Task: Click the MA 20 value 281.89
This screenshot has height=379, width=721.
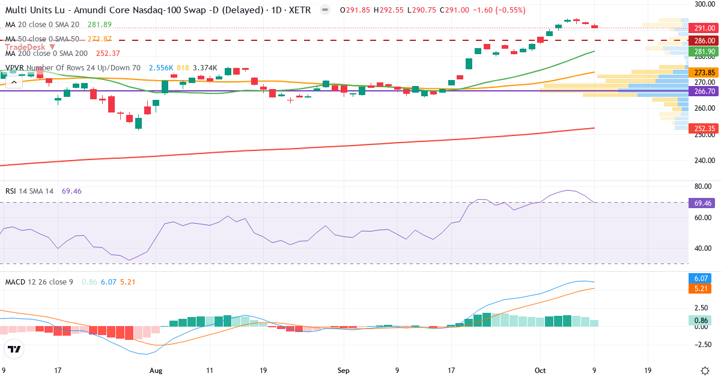Action: (x=100, y=25)
